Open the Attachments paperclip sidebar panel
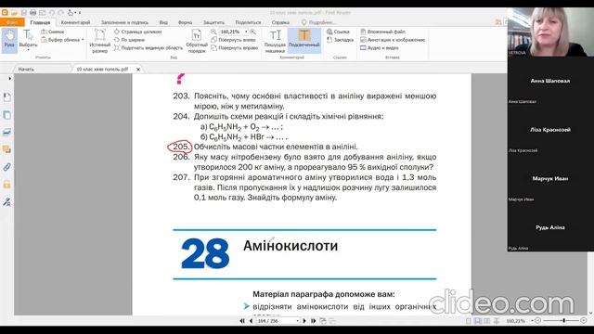The width and height of the screenshot is (594, 334). (x=6, y=167)
